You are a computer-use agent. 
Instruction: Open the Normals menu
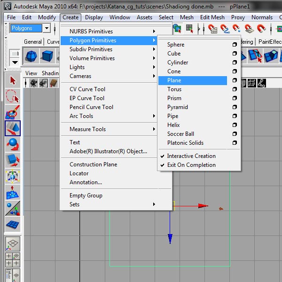click(x=262, y=17)
